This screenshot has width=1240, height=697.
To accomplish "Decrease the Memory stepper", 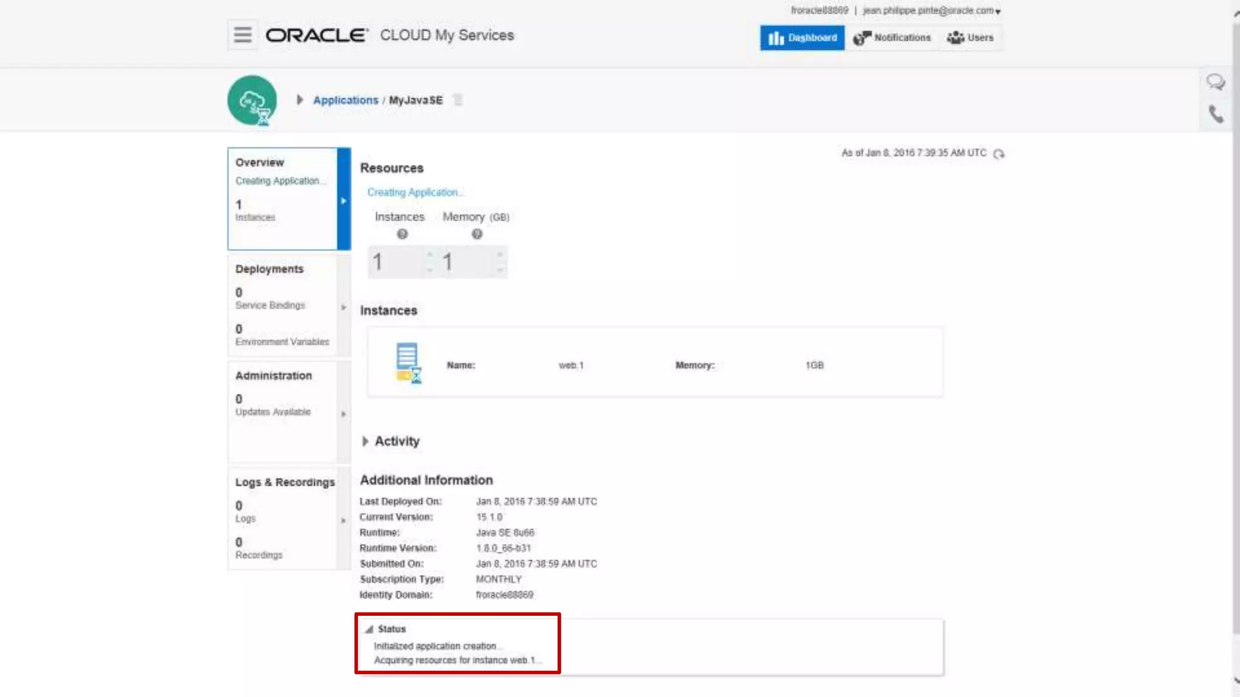I will pyautogui.click(x=500, y=270).
